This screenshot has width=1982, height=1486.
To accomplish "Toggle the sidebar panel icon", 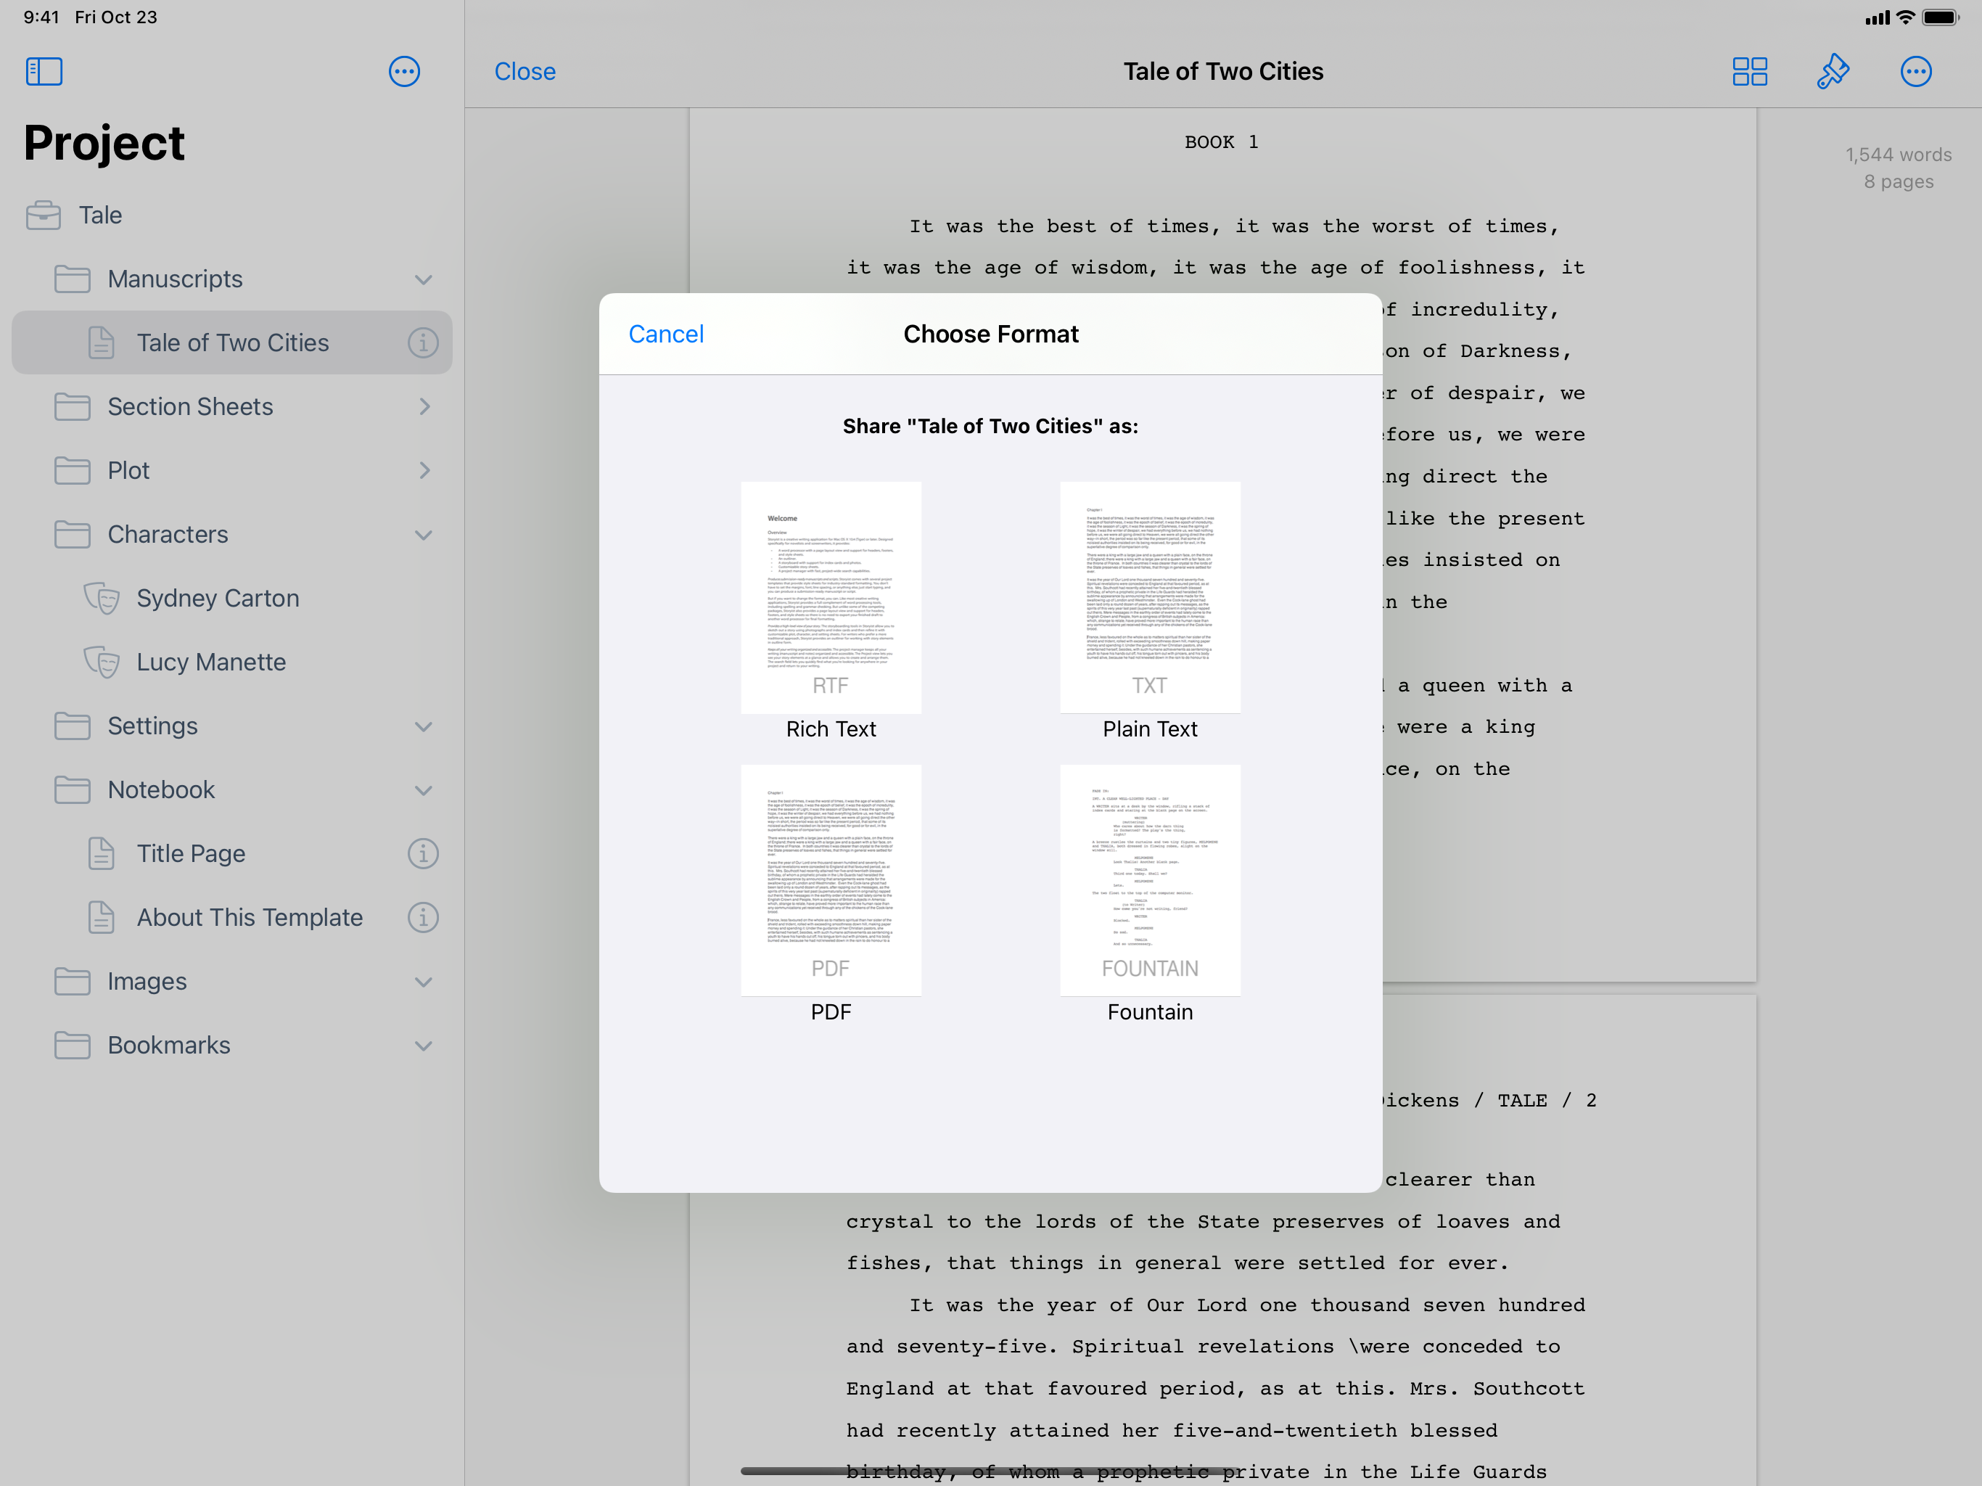I will (44, 72).
